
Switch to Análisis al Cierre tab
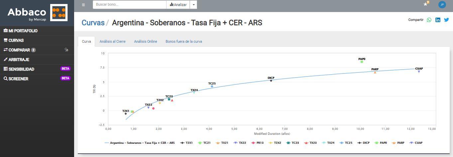pyautogui.click(x=113, y=41)
